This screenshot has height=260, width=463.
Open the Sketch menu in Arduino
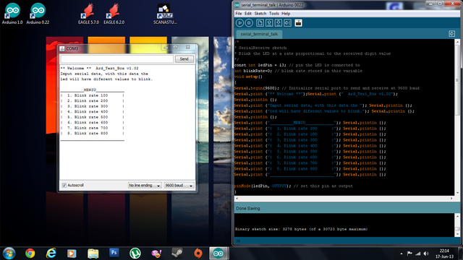pyautogui.click(x=260, y=14)
